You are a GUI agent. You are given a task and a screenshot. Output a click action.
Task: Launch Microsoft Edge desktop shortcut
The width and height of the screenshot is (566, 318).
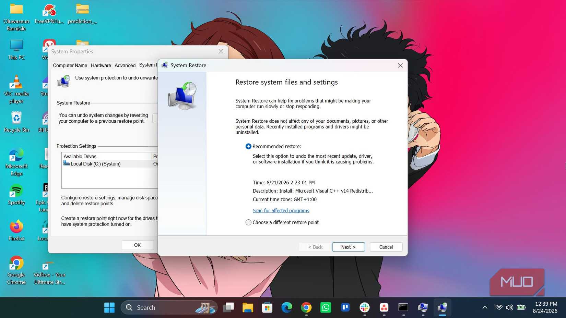click(x=16, y=162)
